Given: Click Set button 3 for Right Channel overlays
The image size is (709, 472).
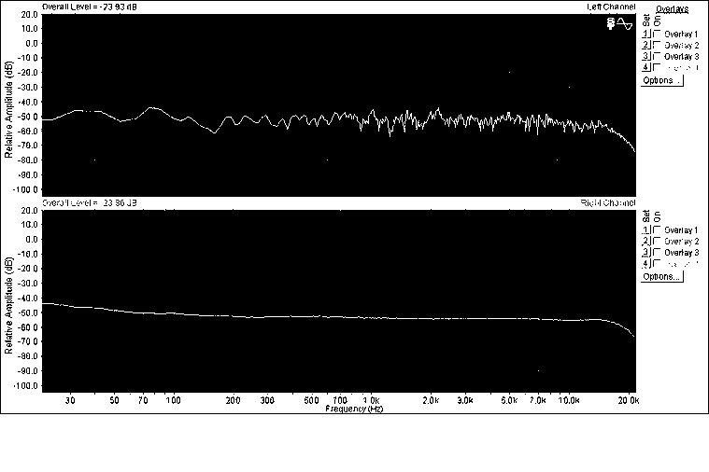Looking at the screenshot, I should tap(646, 253).
